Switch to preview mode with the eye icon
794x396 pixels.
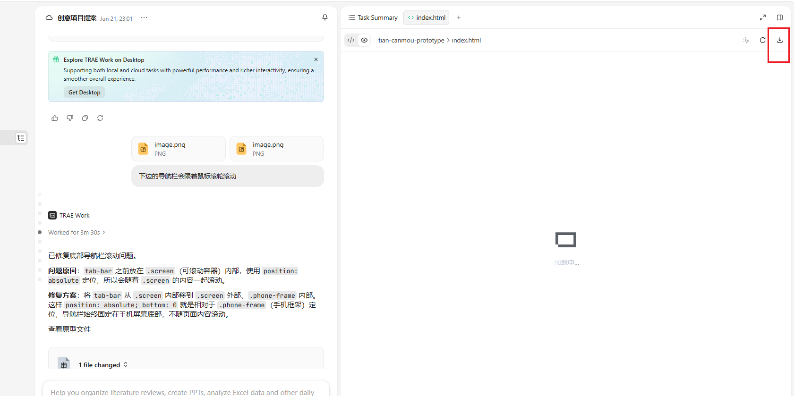[364, 40]
